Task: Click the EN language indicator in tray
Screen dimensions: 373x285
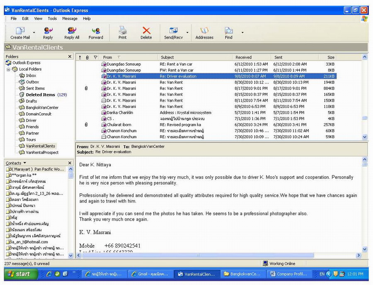Action: 322,274
